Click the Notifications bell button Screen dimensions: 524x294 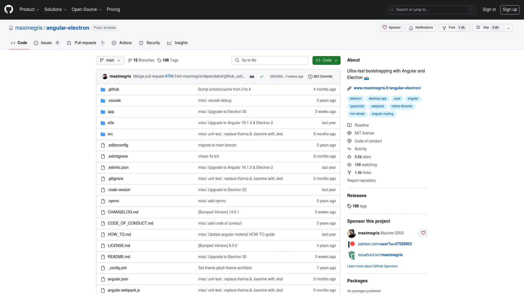point(421,28)
